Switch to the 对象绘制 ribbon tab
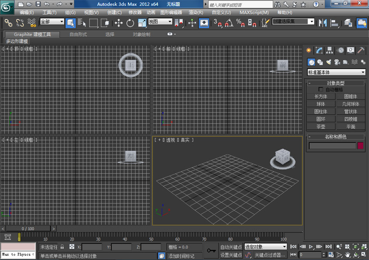Viewport: 369px width, 260px height. pyautogui.click(x=141, y=34)
